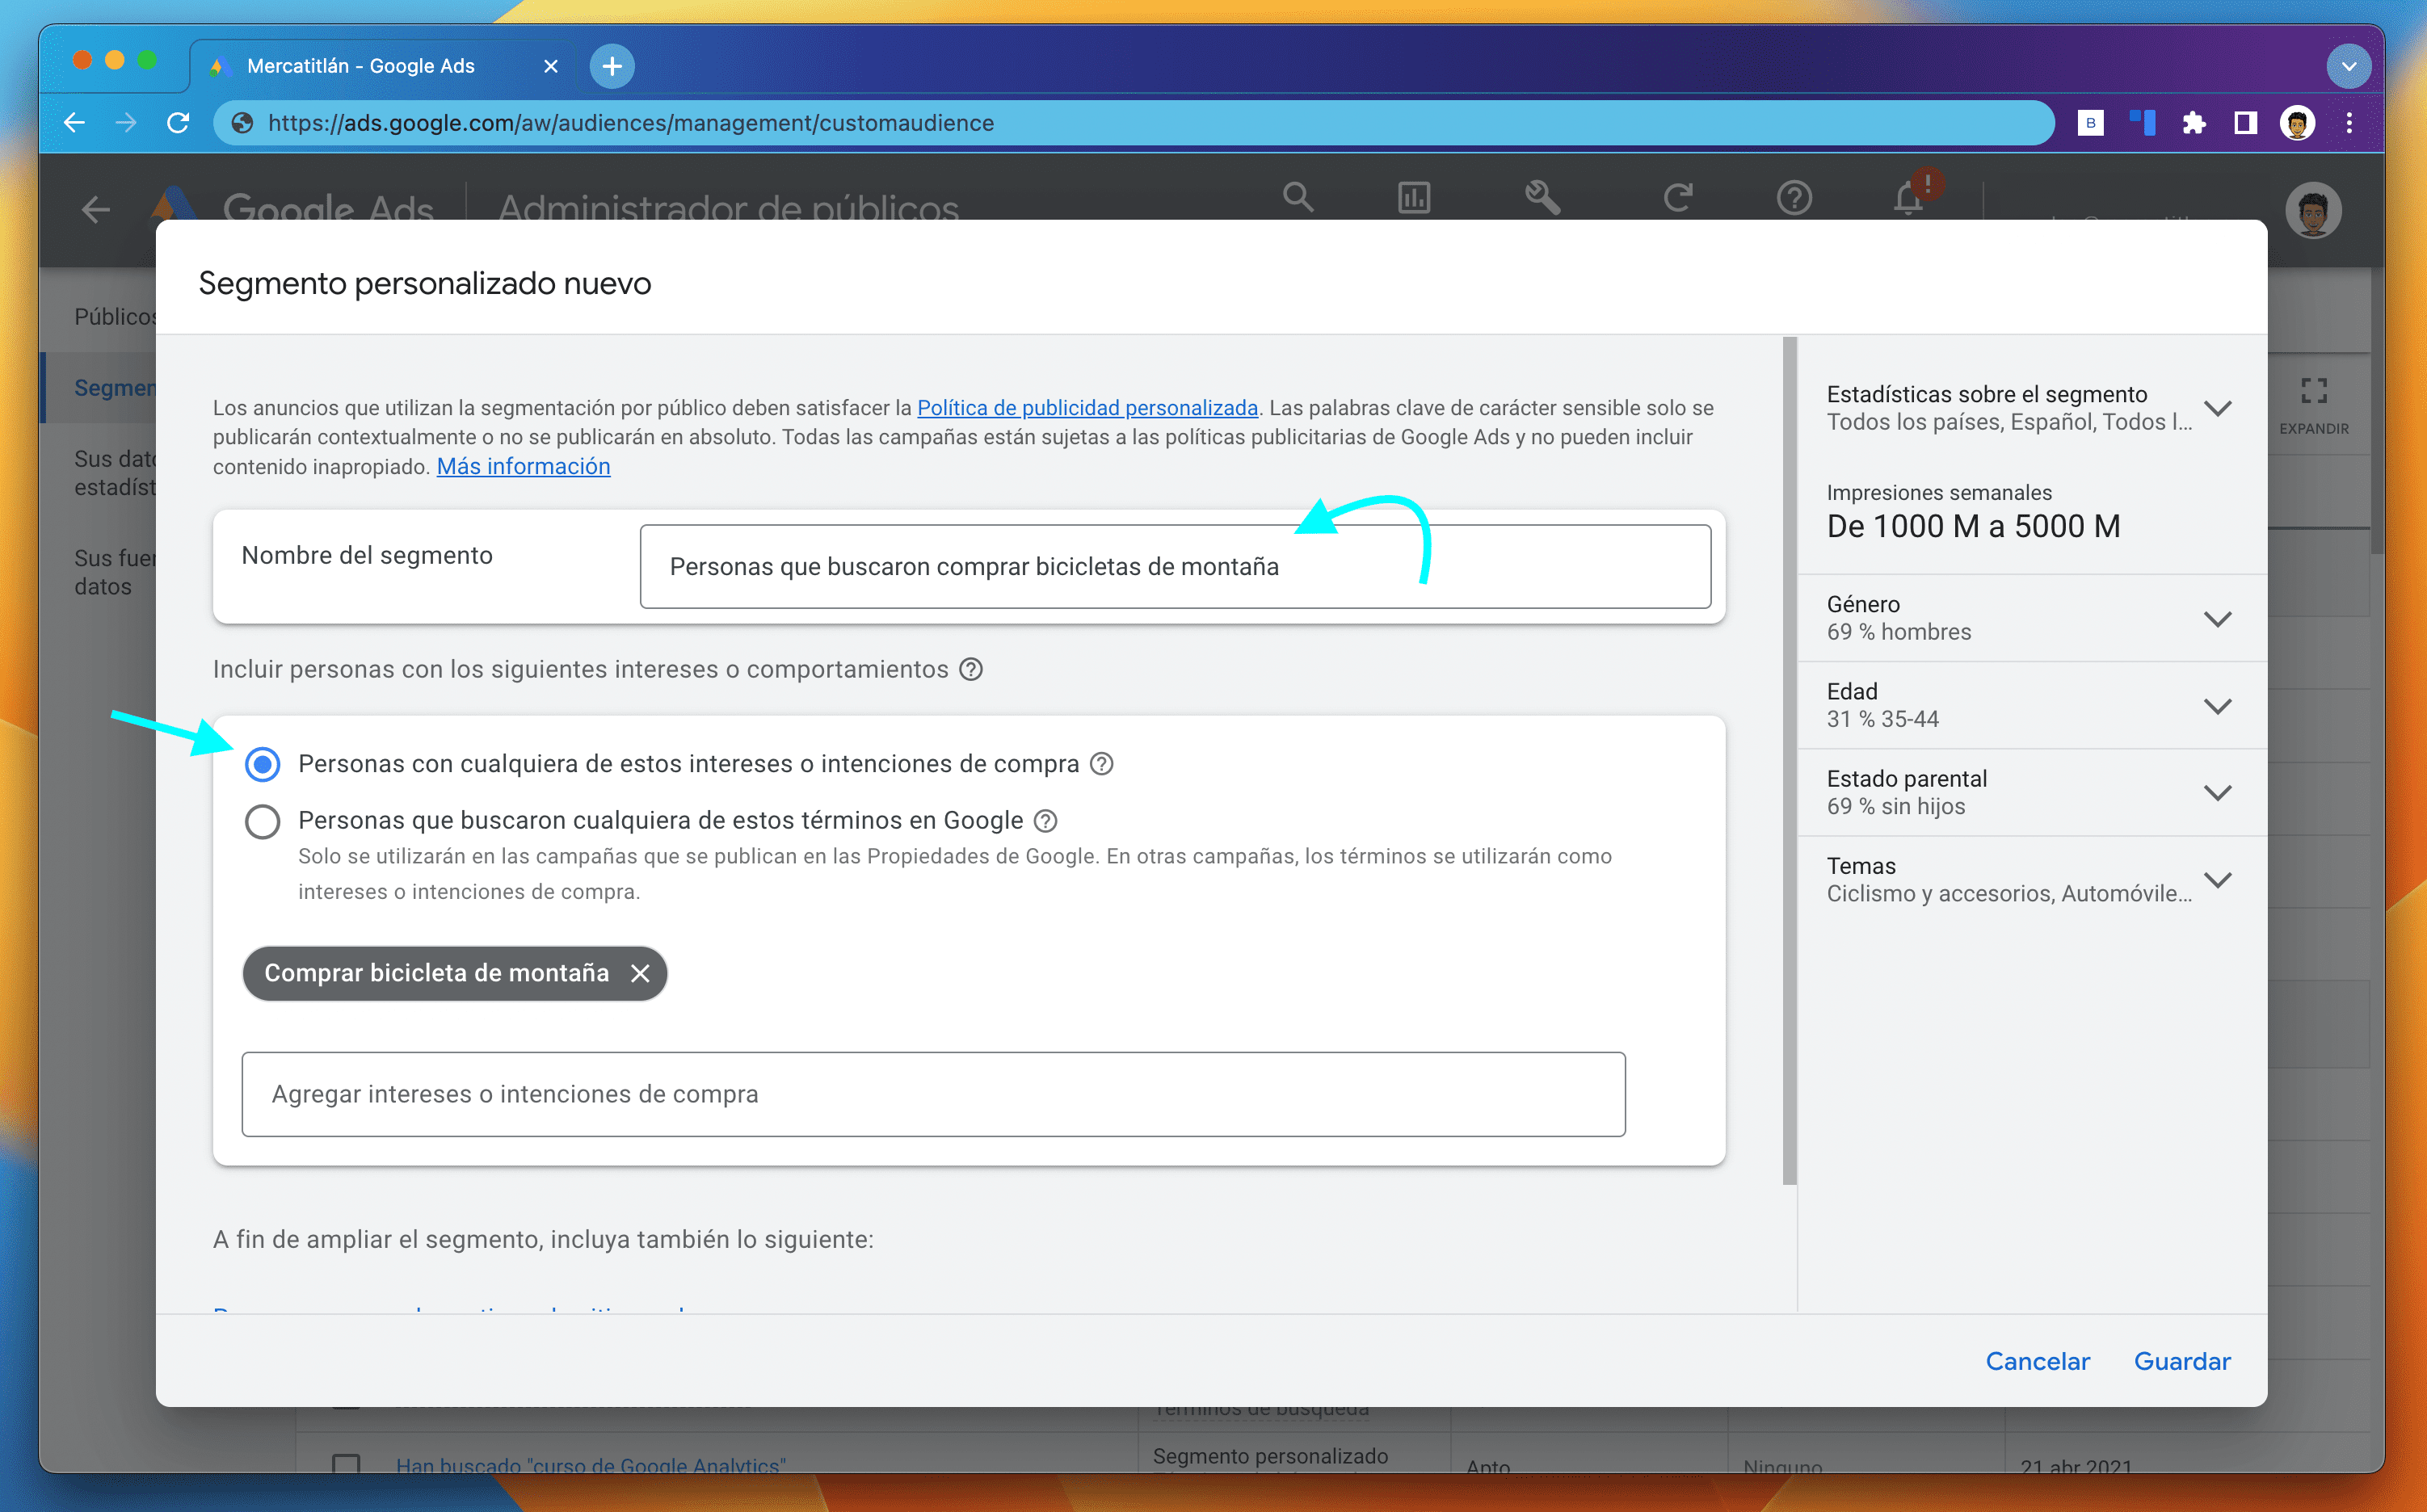Tick the checkbox for curso de Google Analytics row
This screenshot has height=1512, width=2427.
346,1463
